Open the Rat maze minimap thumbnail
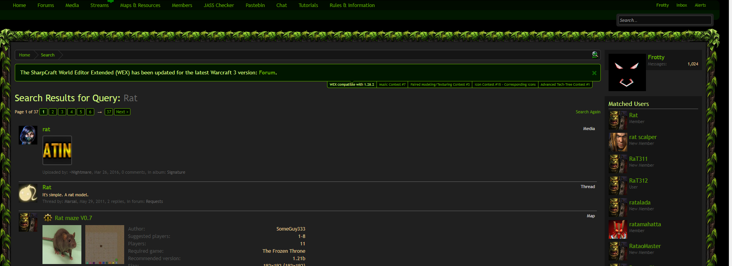This screenshot has height=266, width=732. point(105,245)
